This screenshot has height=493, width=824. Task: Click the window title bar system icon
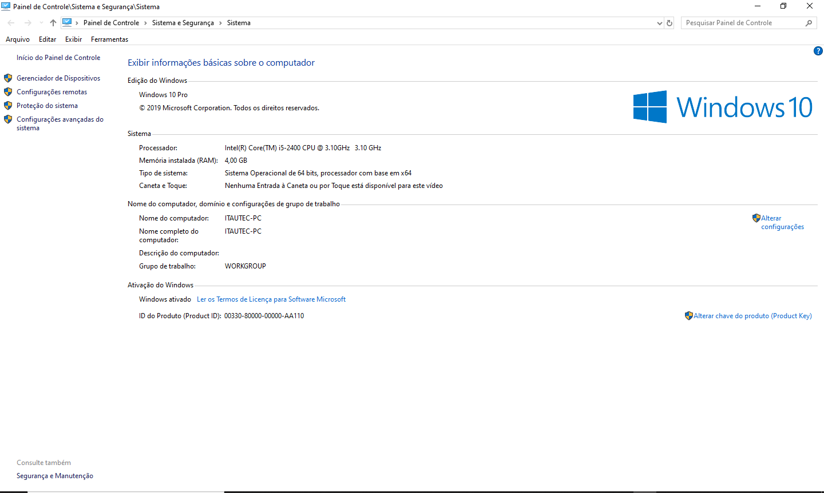pos(6,6)
